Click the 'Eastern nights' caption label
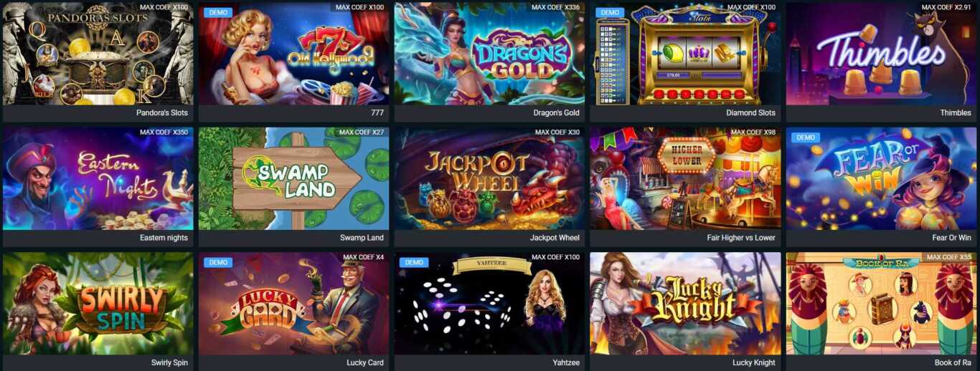The height and width of the screenshot is (371, 980). pyautogui.click(x=164, y=238)
